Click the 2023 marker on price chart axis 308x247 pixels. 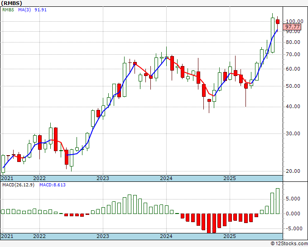tap(102, 178)
